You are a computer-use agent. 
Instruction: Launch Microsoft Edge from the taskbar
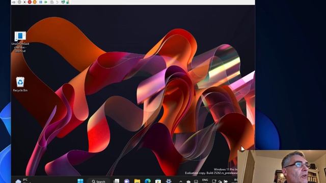[148, 181]
